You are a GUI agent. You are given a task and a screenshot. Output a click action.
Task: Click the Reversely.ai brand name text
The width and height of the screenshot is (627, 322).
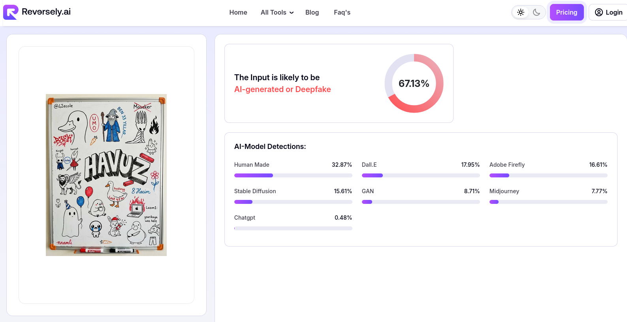click(x=46, y=12)
